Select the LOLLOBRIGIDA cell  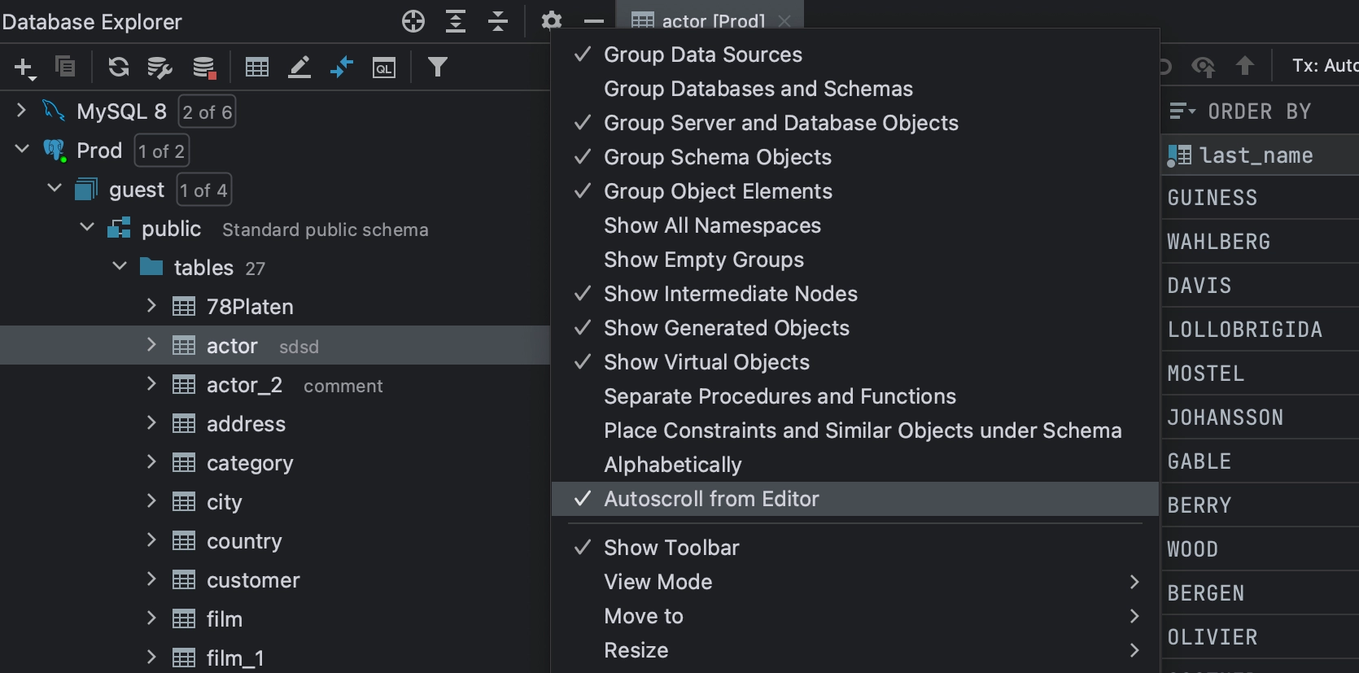pos(1260,330)
